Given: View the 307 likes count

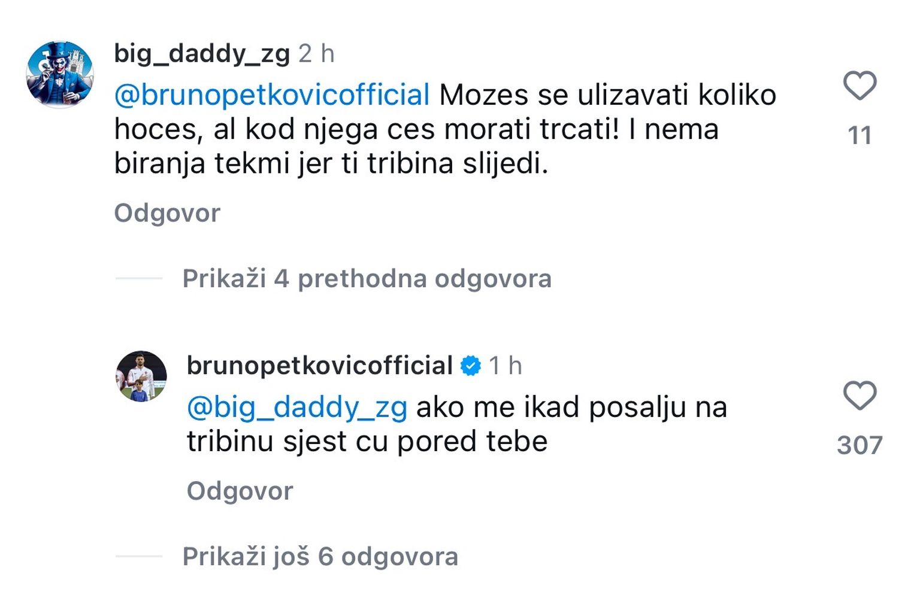Looking at the screenshot, I should tap(860, 446).
